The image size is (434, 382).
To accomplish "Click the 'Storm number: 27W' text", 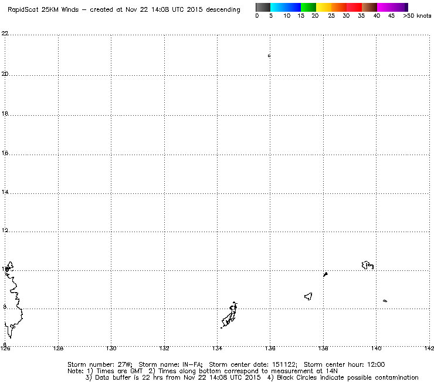I will 100,364.
